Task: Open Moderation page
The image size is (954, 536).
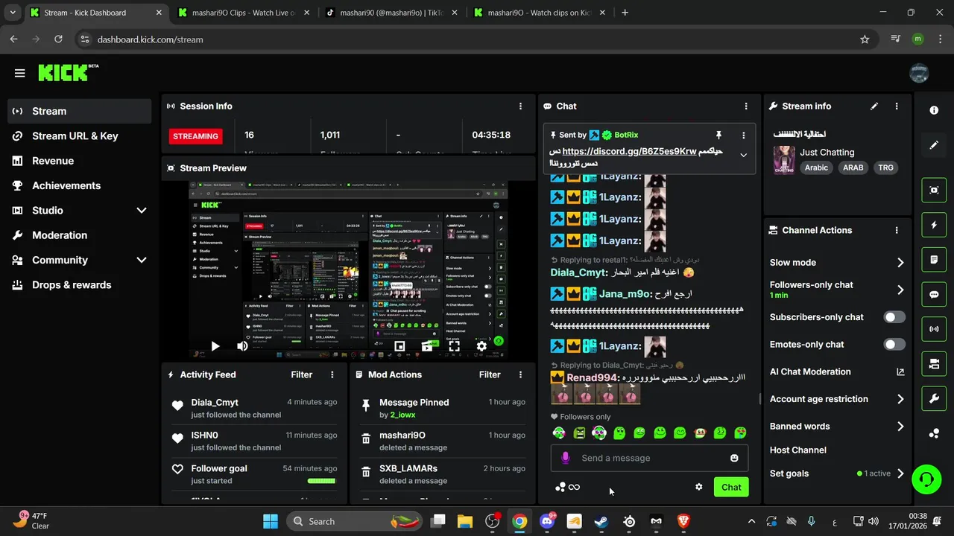Action: (79, 235)
